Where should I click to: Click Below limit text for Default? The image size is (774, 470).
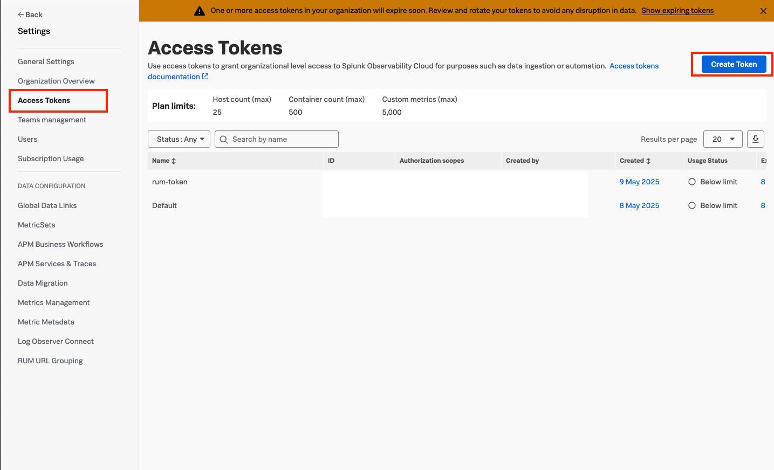click(x=718, y=205)
